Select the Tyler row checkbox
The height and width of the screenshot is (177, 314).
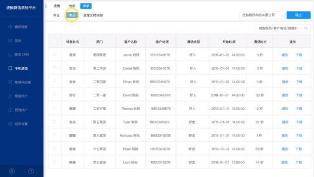(55, 121)
